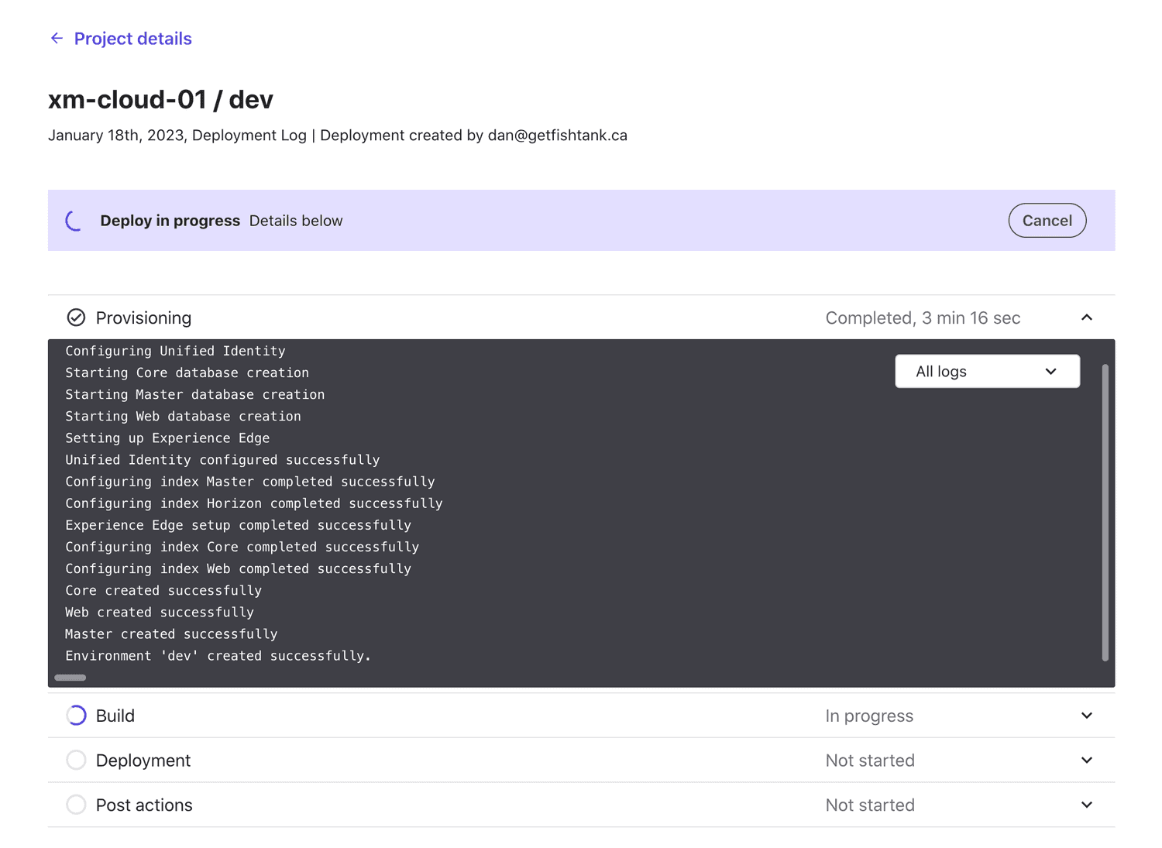Viewport: 1162px width, 848px height.
Task: Expand the Build section chevron
Action: [x=1086, y=716]
